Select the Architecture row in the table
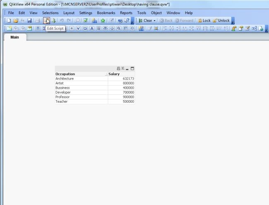269x205 pixels. (95, 79)
